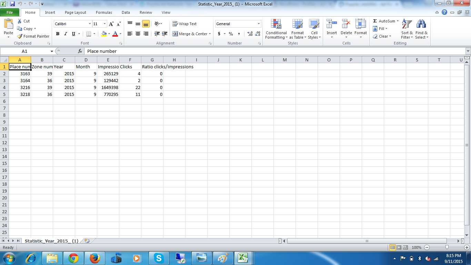Viewport: 471px width, 265px height.
Task: Select the Statistic_Year_2015_ (1) sheet tab
Action: coord(52,241)
